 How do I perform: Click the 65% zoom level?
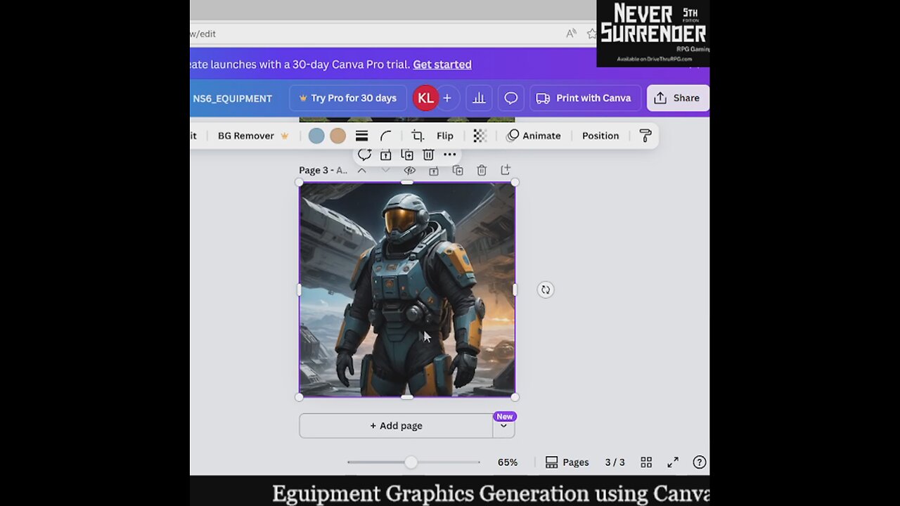(508, 462)
